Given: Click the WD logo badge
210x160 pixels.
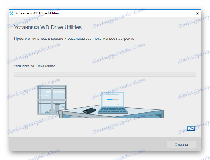Looking at the screenshot, I should coord(191,129).
